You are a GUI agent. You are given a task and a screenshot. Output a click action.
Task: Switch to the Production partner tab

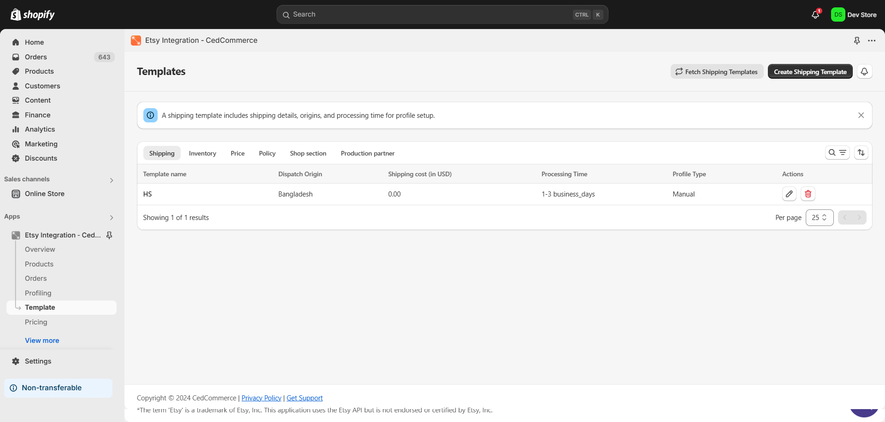[368, 153]
